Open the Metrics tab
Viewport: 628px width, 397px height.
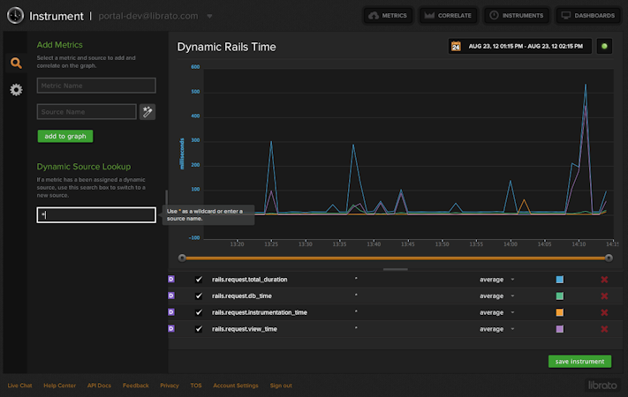tap(387, 16)
